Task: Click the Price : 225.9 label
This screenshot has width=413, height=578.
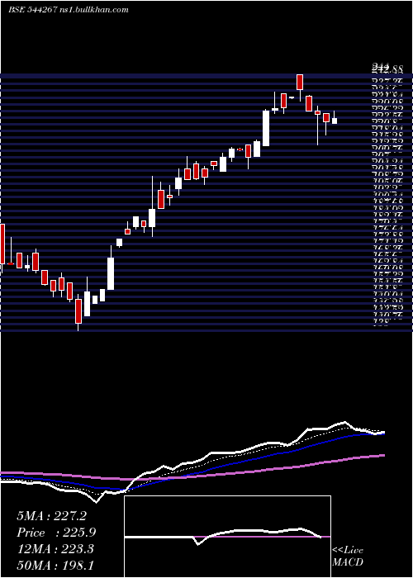Action: 56,533
